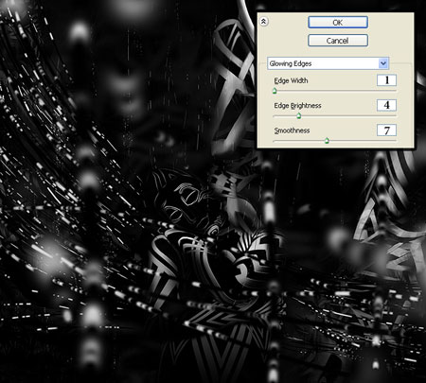Image resolution: width=426 pixels, height=383 pixels.
Task: Click the Edge Brightness value field
Action: 386,105
